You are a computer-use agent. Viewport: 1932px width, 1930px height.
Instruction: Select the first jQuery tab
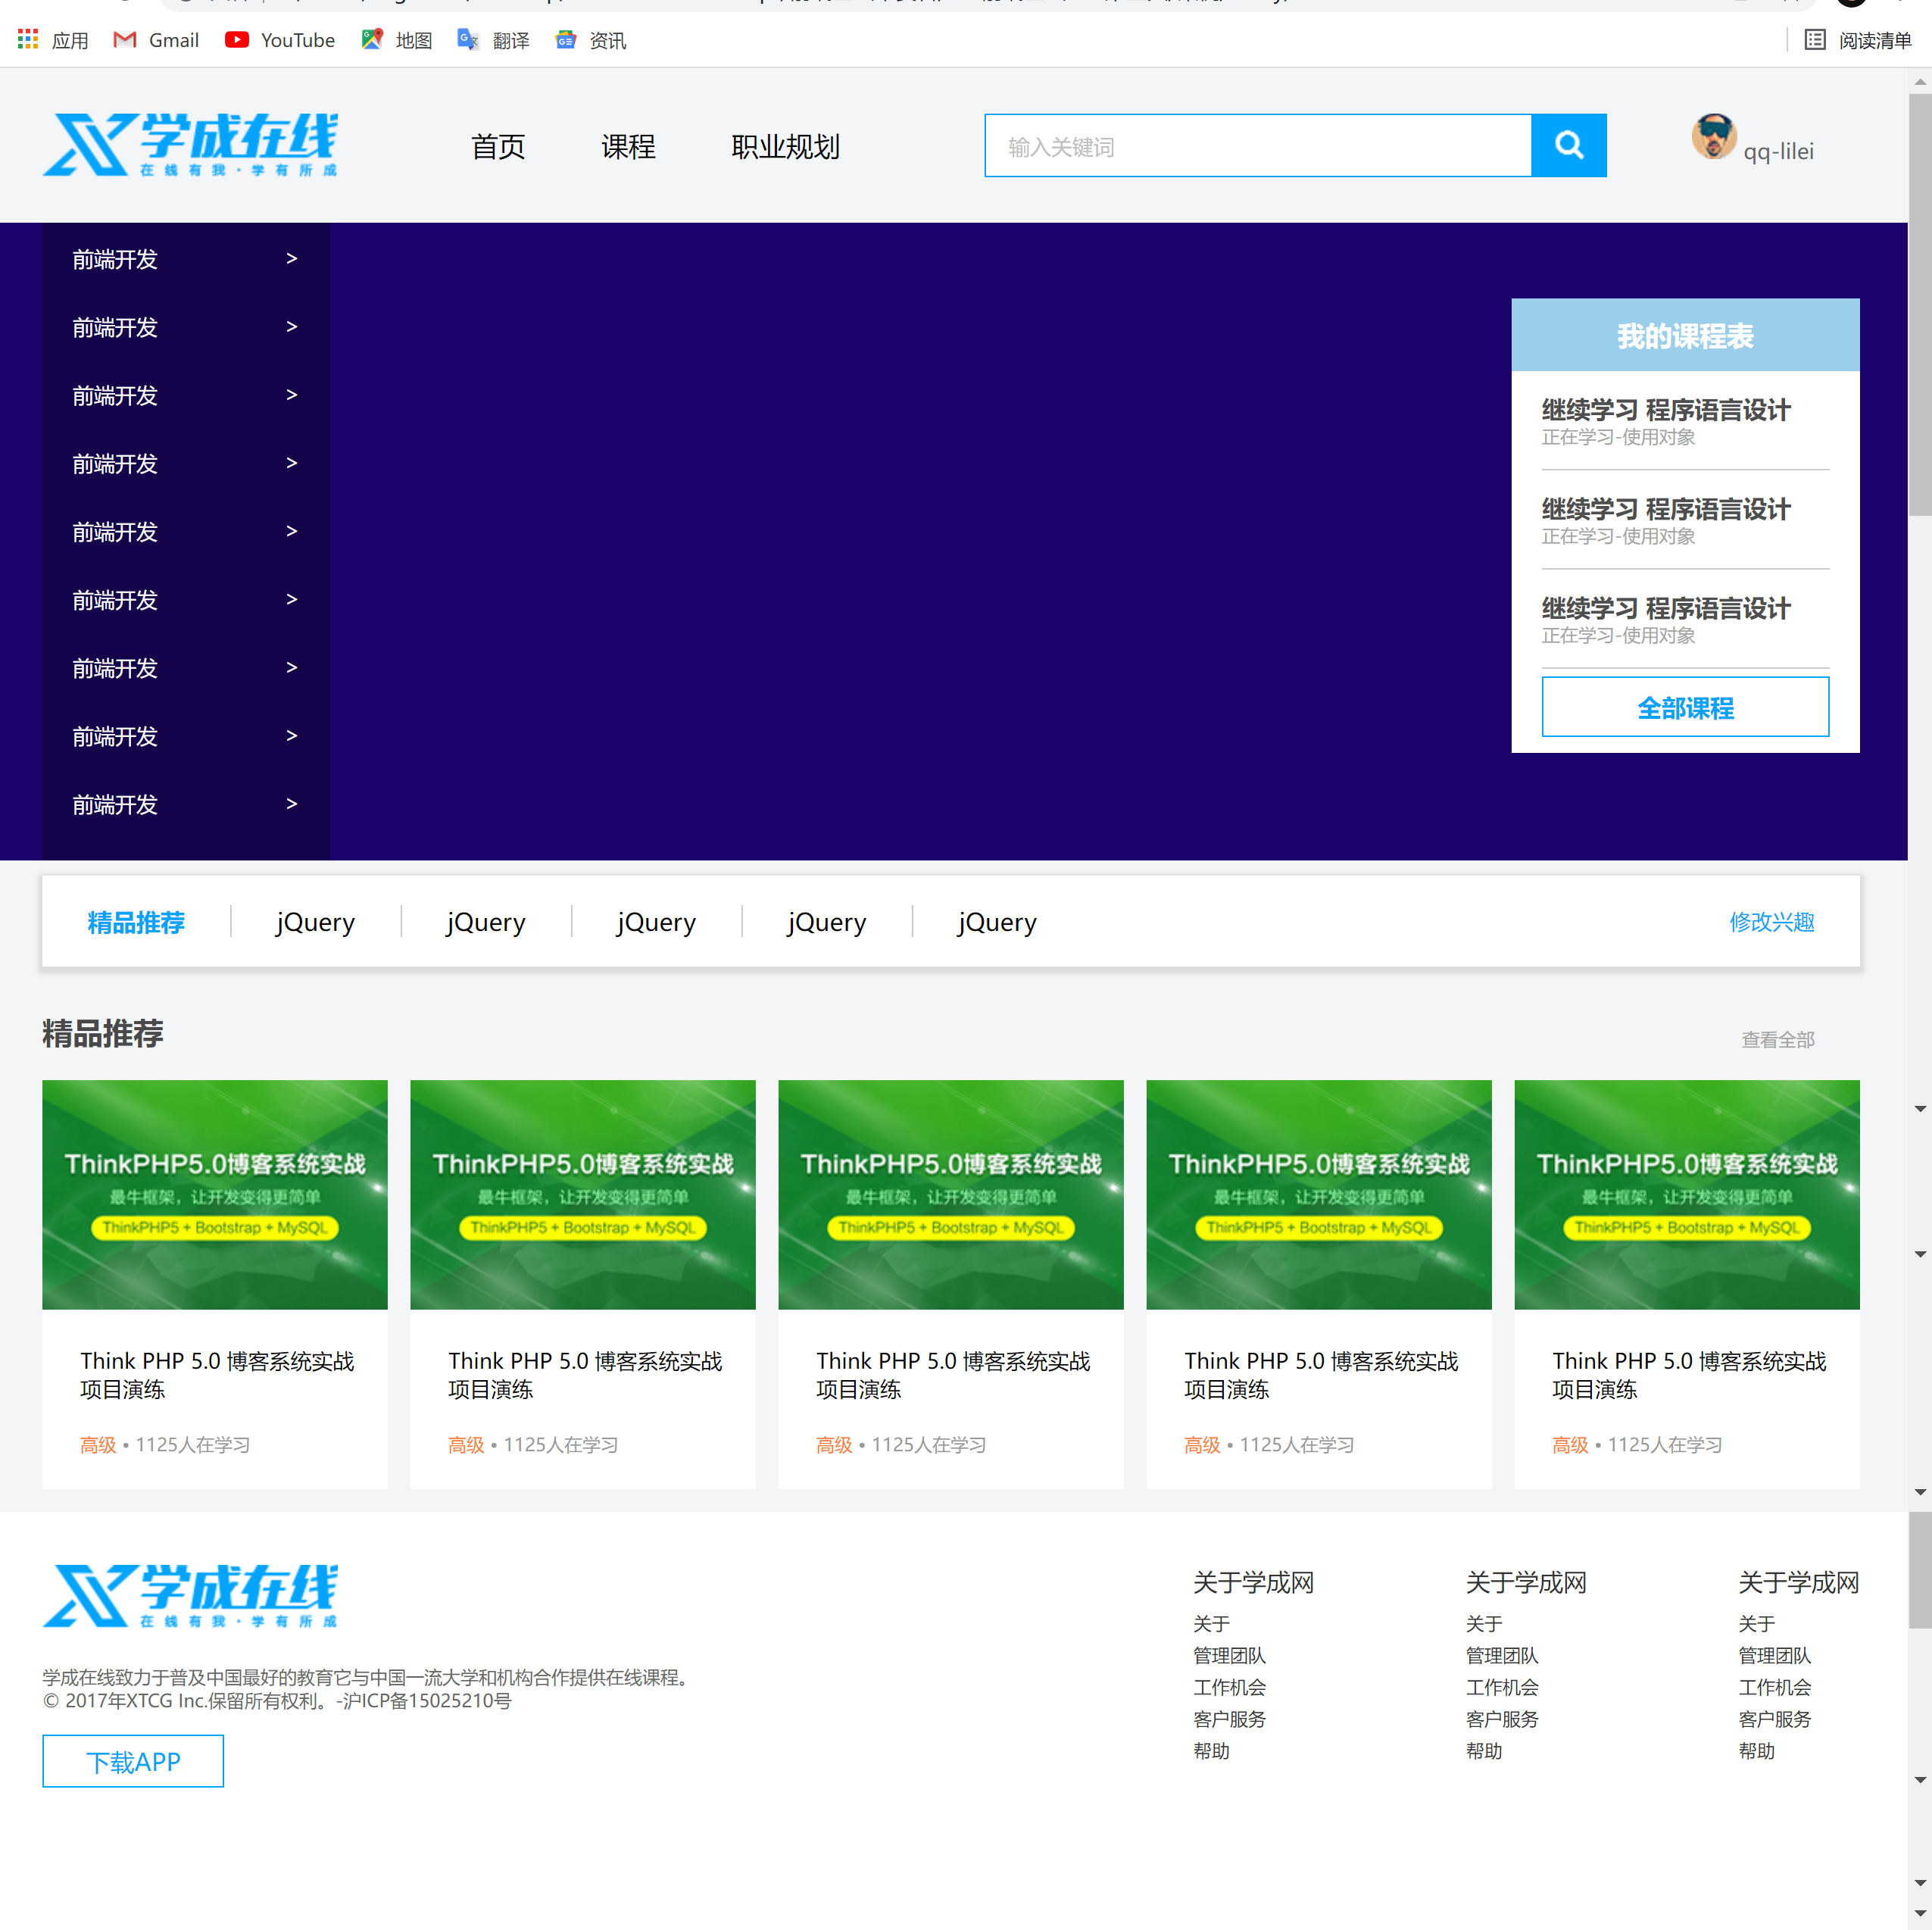click(315, 922)
